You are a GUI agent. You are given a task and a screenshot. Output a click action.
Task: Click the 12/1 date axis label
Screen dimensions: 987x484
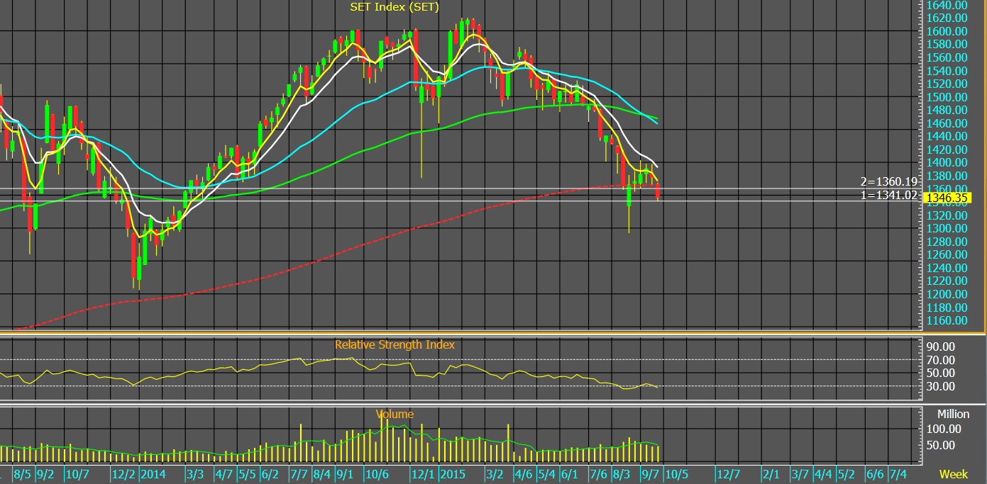pos(423,473)
